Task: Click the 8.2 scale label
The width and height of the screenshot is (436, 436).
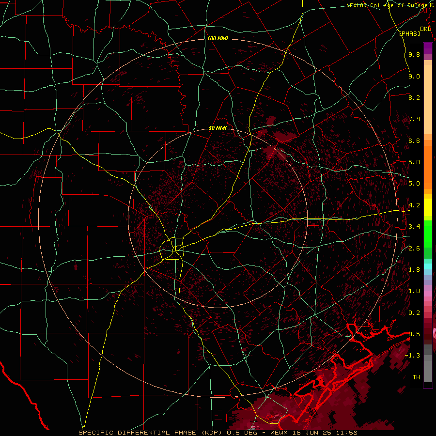Action: pyautogui.click(x=414, y=97)
